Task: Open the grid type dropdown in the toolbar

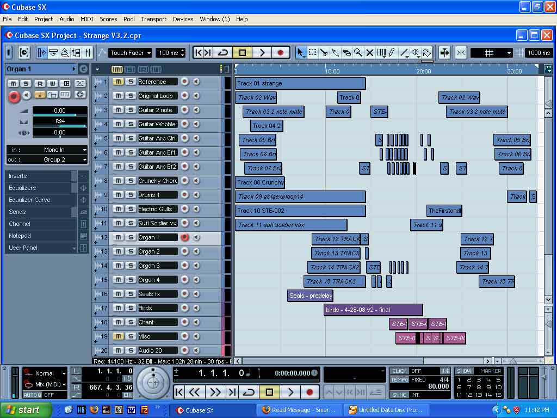Action: [x=492, y=53]
